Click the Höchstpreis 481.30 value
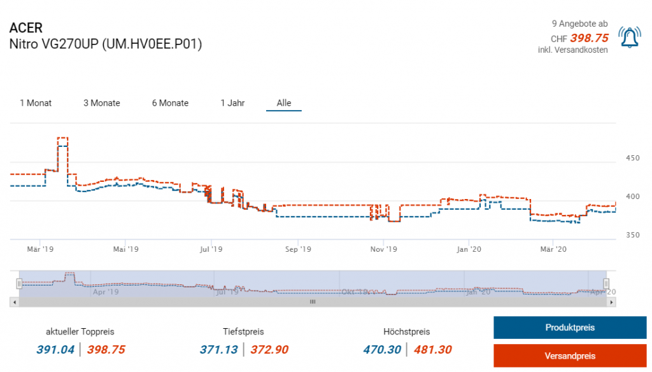This screenshot has height=372, width=652. pyautogui.click(x=432, y=349)
